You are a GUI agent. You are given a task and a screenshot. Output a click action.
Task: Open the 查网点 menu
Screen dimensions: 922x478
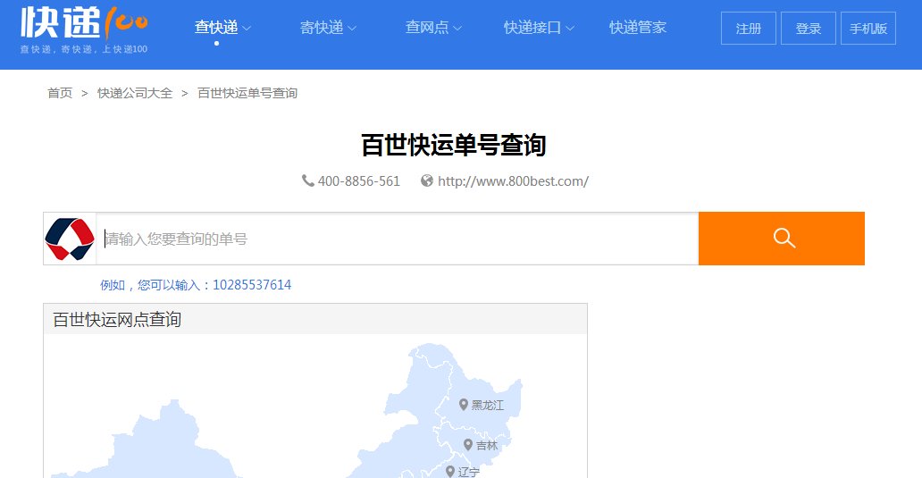(427, 27)
